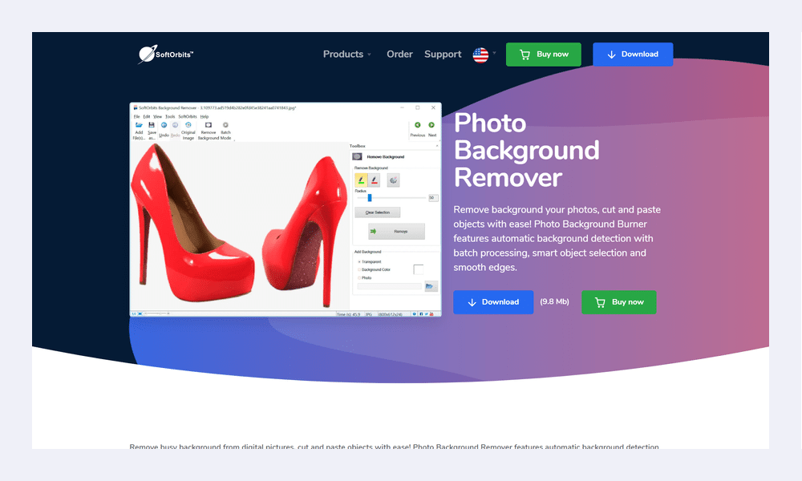Click the Download button beside the 9.8 Mb label
Image resolution: width=802 pixels, height=481 pixels.
[493, 302]
